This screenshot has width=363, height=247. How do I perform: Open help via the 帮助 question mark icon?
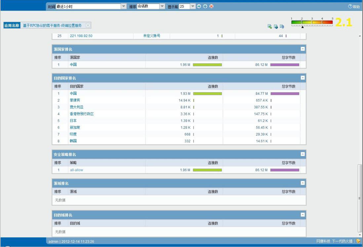(x=350, y=7)
